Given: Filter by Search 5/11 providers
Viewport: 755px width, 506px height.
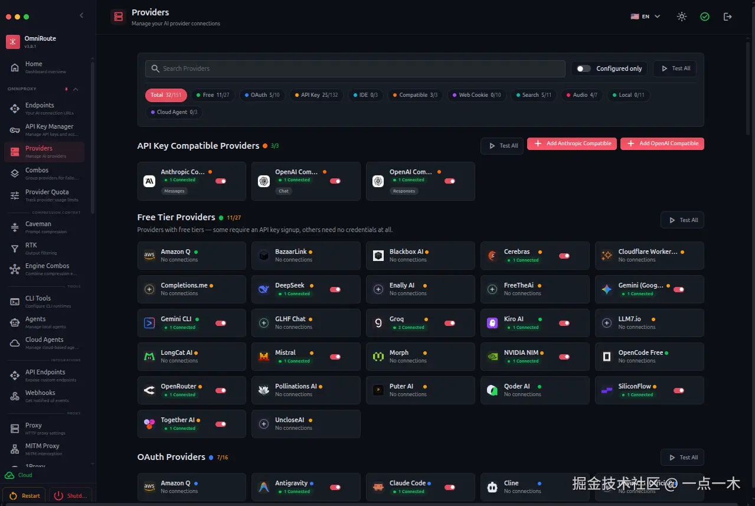Looking at the screenshot, I should coord(534,95).
